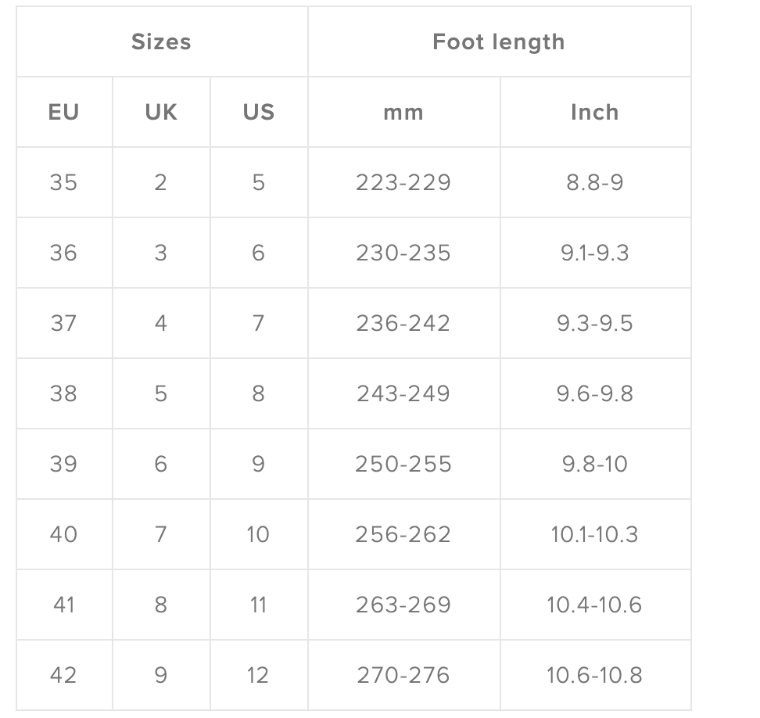Image resolution: width=760 pixels, height=718 pixels.
Task: Click the Sizes column group header
Action: [x=161, y=41]
